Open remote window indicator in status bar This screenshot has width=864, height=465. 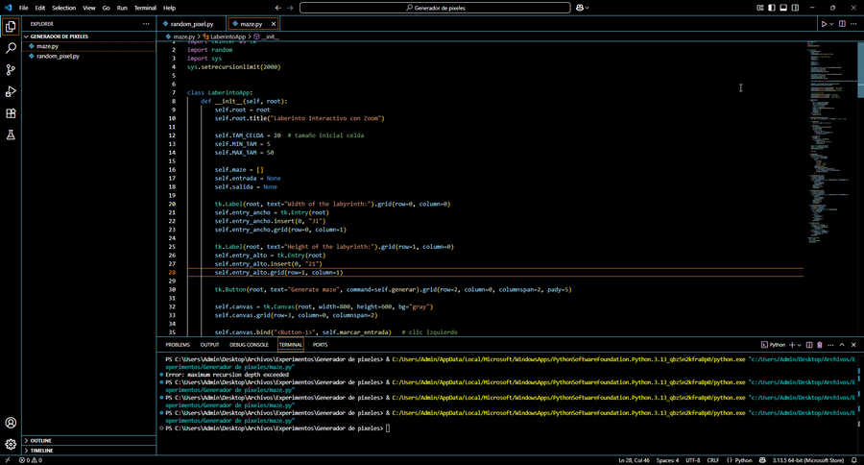[7, 460]
